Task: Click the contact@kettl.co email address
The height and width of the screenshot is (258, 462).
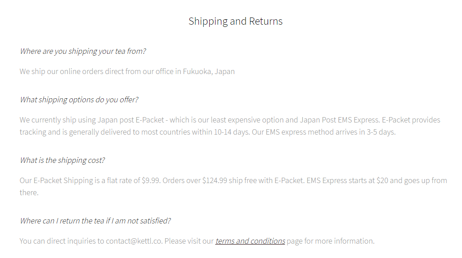Action: [134, 241]
